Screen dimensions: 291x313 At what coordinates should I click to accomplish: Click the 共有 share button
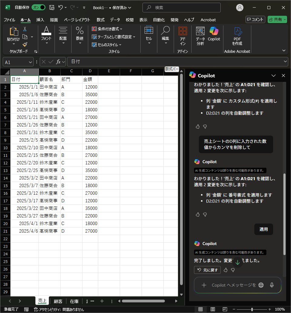coord(277,19)
